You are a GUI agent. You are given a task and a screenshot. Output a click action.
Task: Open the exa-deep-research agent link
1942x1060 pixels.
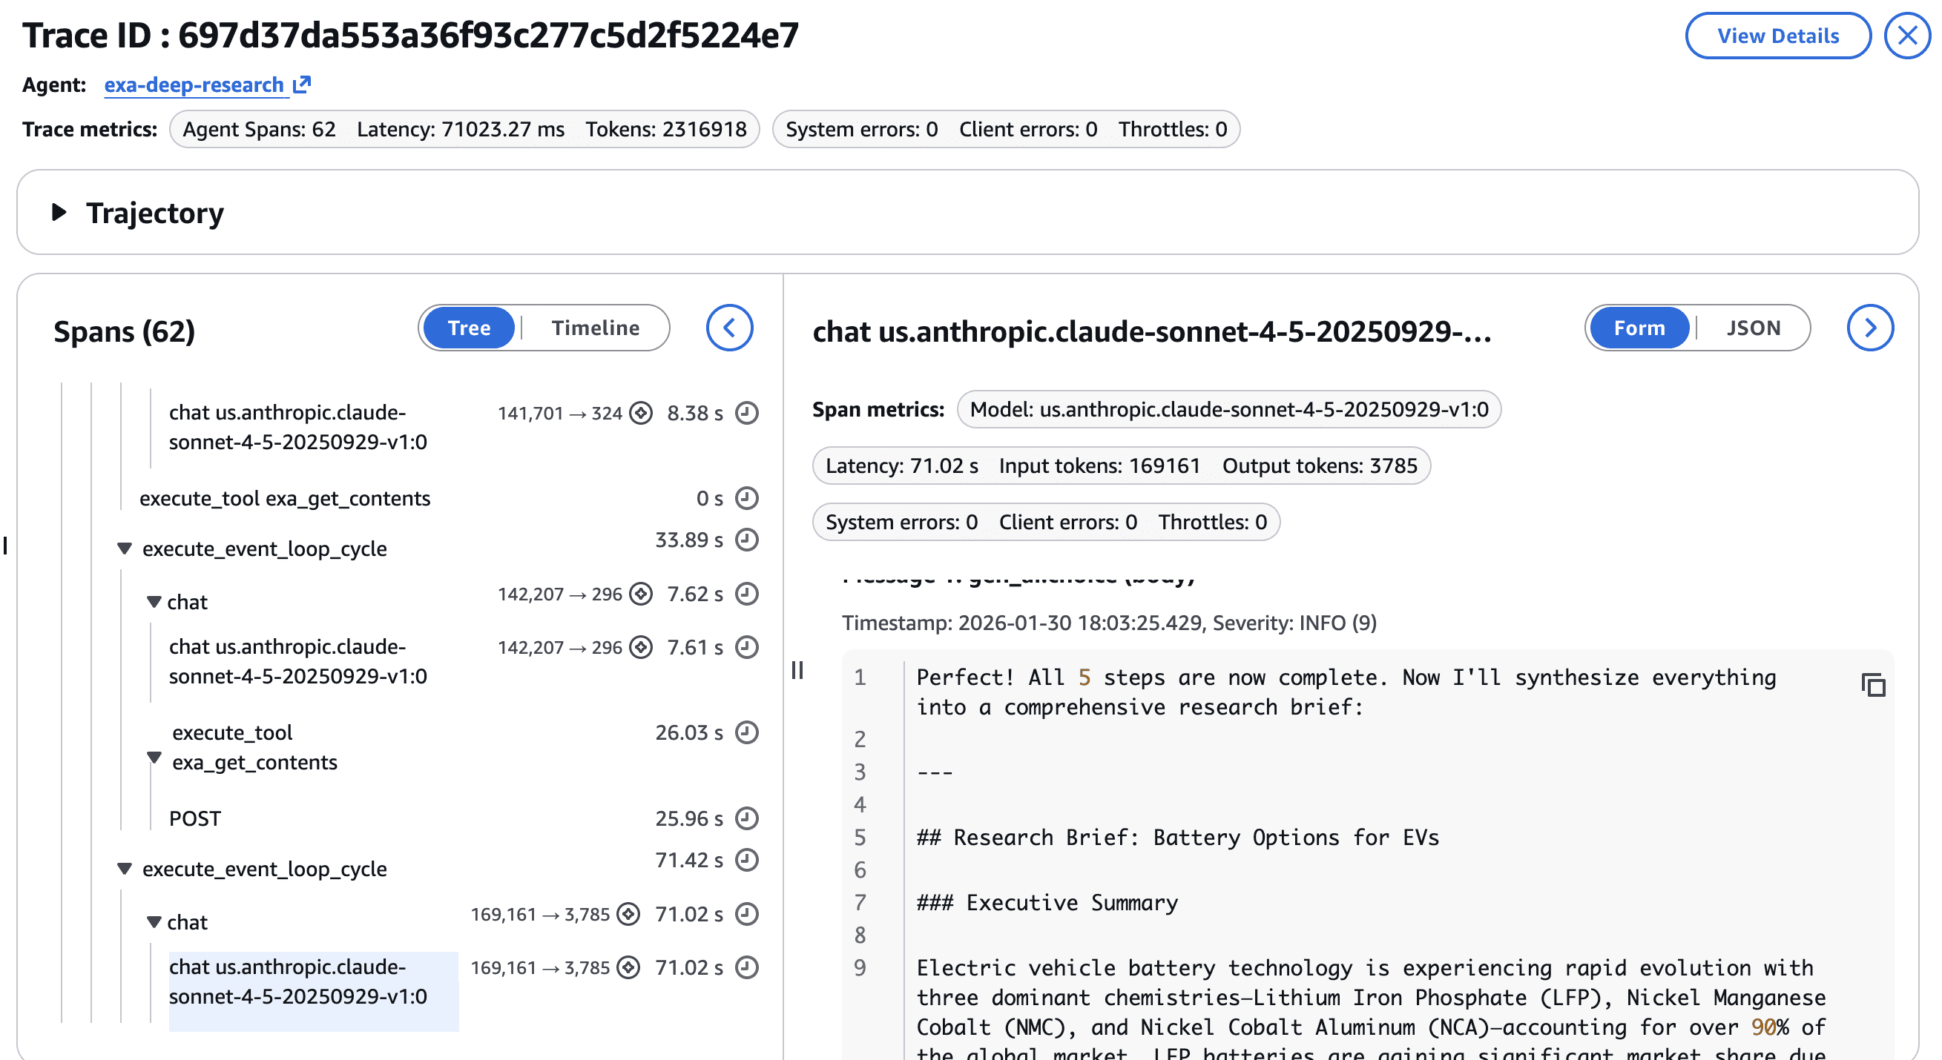click(194, 85)
